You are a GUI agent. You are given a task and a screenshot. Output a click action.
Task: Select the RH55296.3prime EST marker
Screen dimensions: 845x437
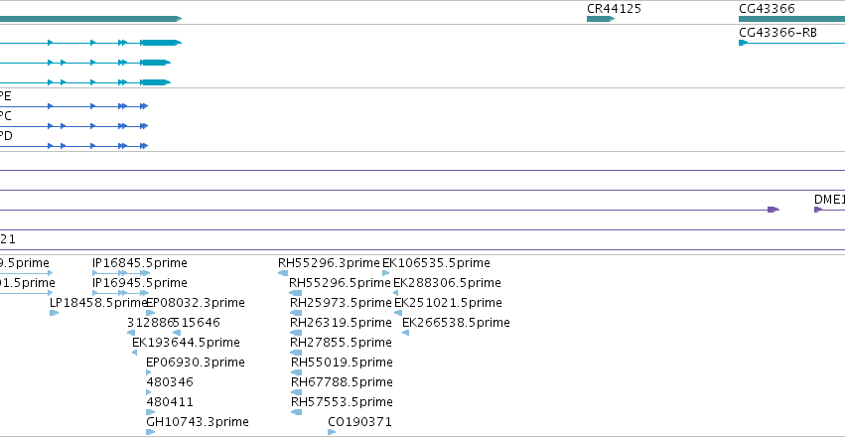tap(283, 273)
